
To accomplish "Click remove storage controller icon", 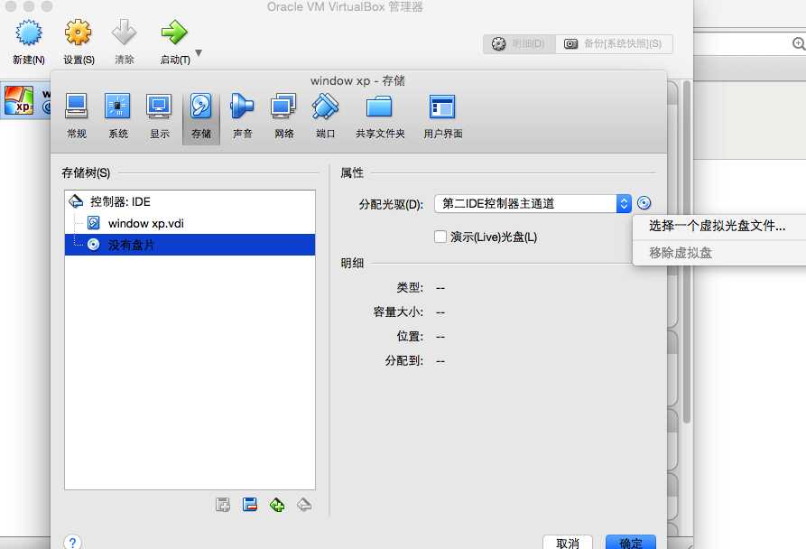I will 250,505.
